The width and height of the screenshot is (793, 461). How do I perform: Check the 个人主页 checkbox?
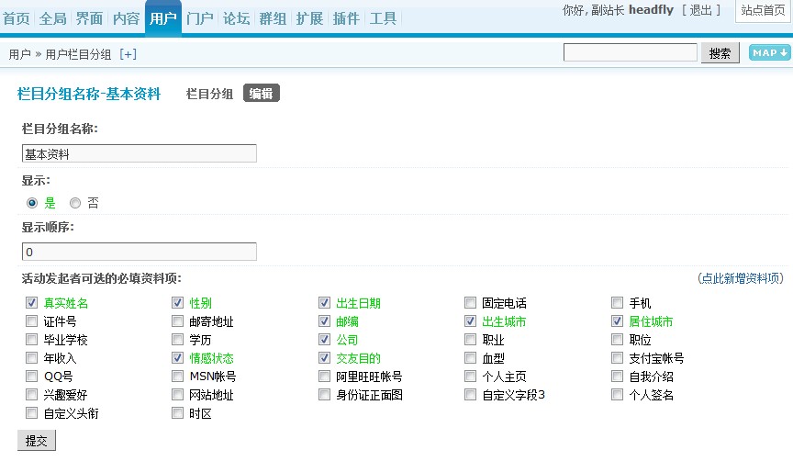point(470,376)
